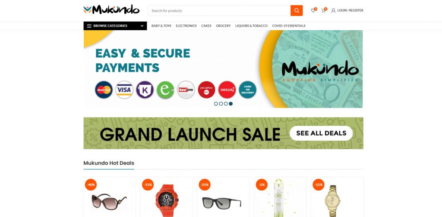
Task: Open the Electronics category menu
Action: (186, 26)
